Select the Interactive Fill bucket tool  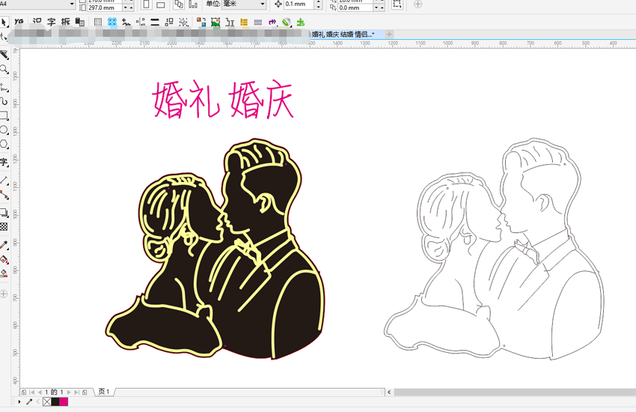pyautogui.click(x=4, y=259)
